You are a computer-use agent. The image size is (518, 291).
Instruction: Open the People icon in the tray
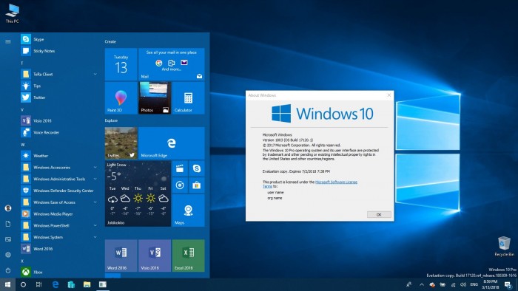409,285
